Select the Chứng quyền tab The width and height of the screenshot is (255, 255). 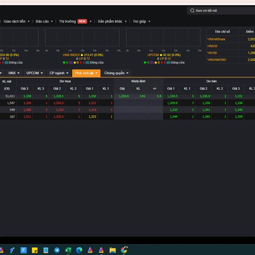pos(116,73)
